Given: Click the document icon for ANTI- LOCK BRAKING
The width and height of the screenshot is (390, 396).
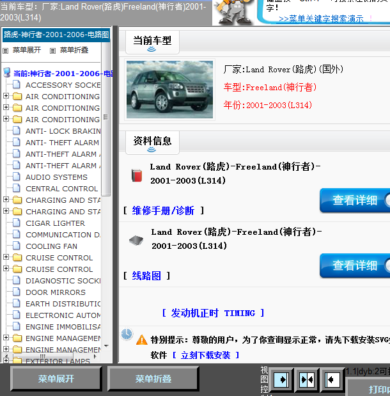Looking at the screenshot, I should pos(17,131).
